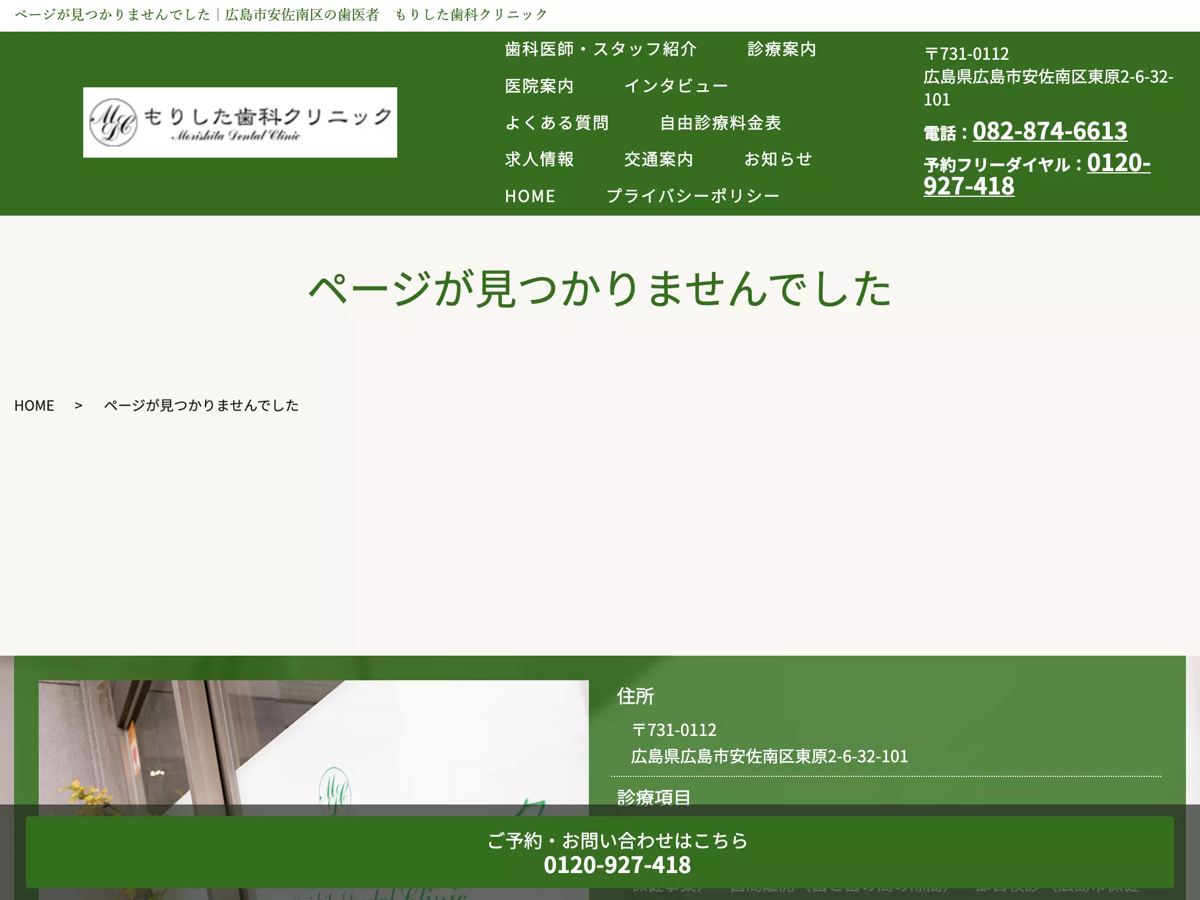The image size is (1200, 900).
Task: Open プライバシーポリシー page
Action: [693, 196]
